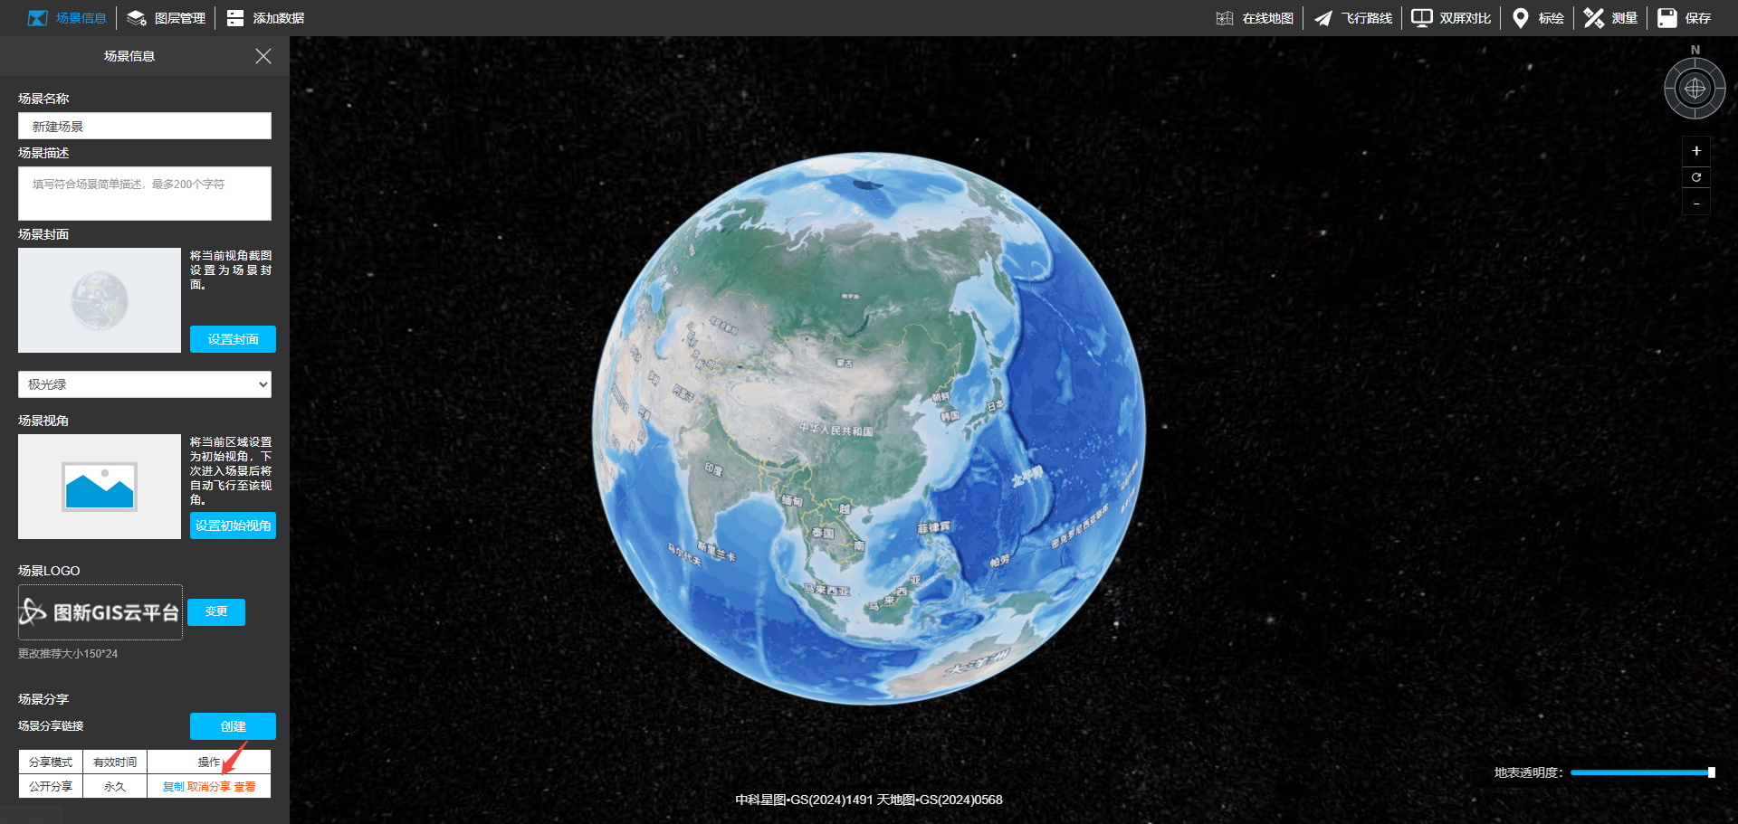This screenshot has width=1738, height=824.
Task: Open the Layer Management (图层管理) tool
Action: tap(167, 18)
